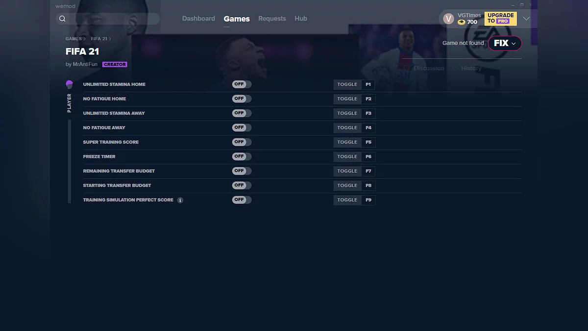Click the FIFA 21 title
The height and width of the screenshot is (331, 588).
pyautogui.click(x=82, y=51)
